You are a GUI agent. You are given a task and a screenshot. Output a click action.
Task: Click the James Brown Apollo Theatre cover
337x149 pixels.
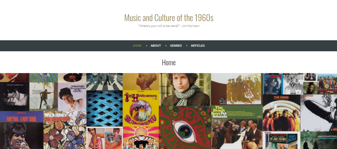pos(281,140)
